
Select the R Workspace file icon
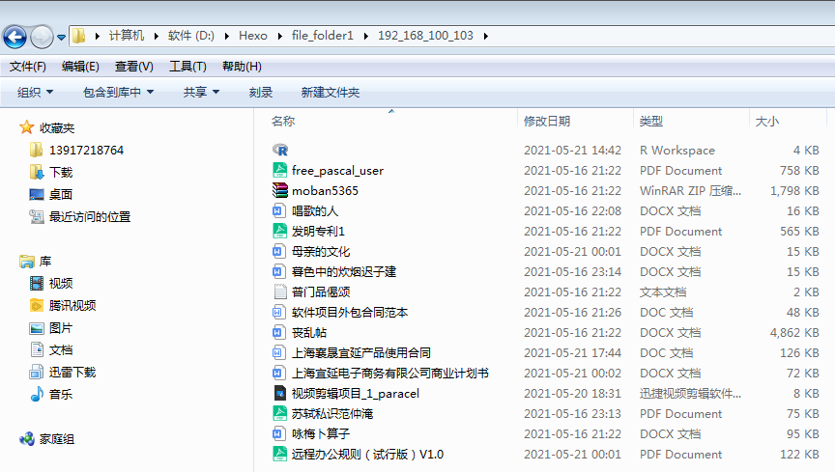tap(280, 150)
